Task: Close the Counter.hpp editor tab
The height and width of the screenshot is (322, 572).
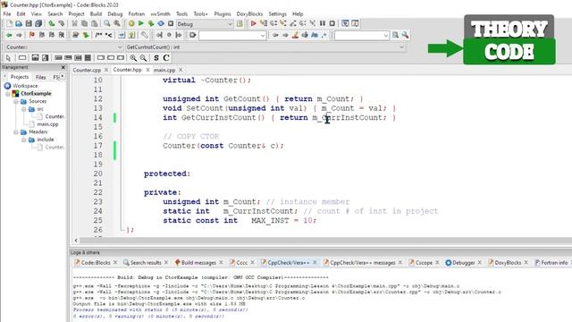Action: (147, 70)
